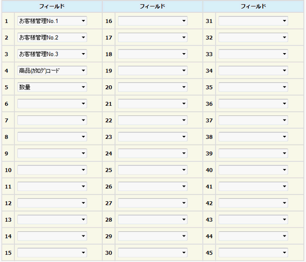Open the dropdown for field 10
Screen dimensions: 306x262
pyautogui.click(x=52, y=170)
